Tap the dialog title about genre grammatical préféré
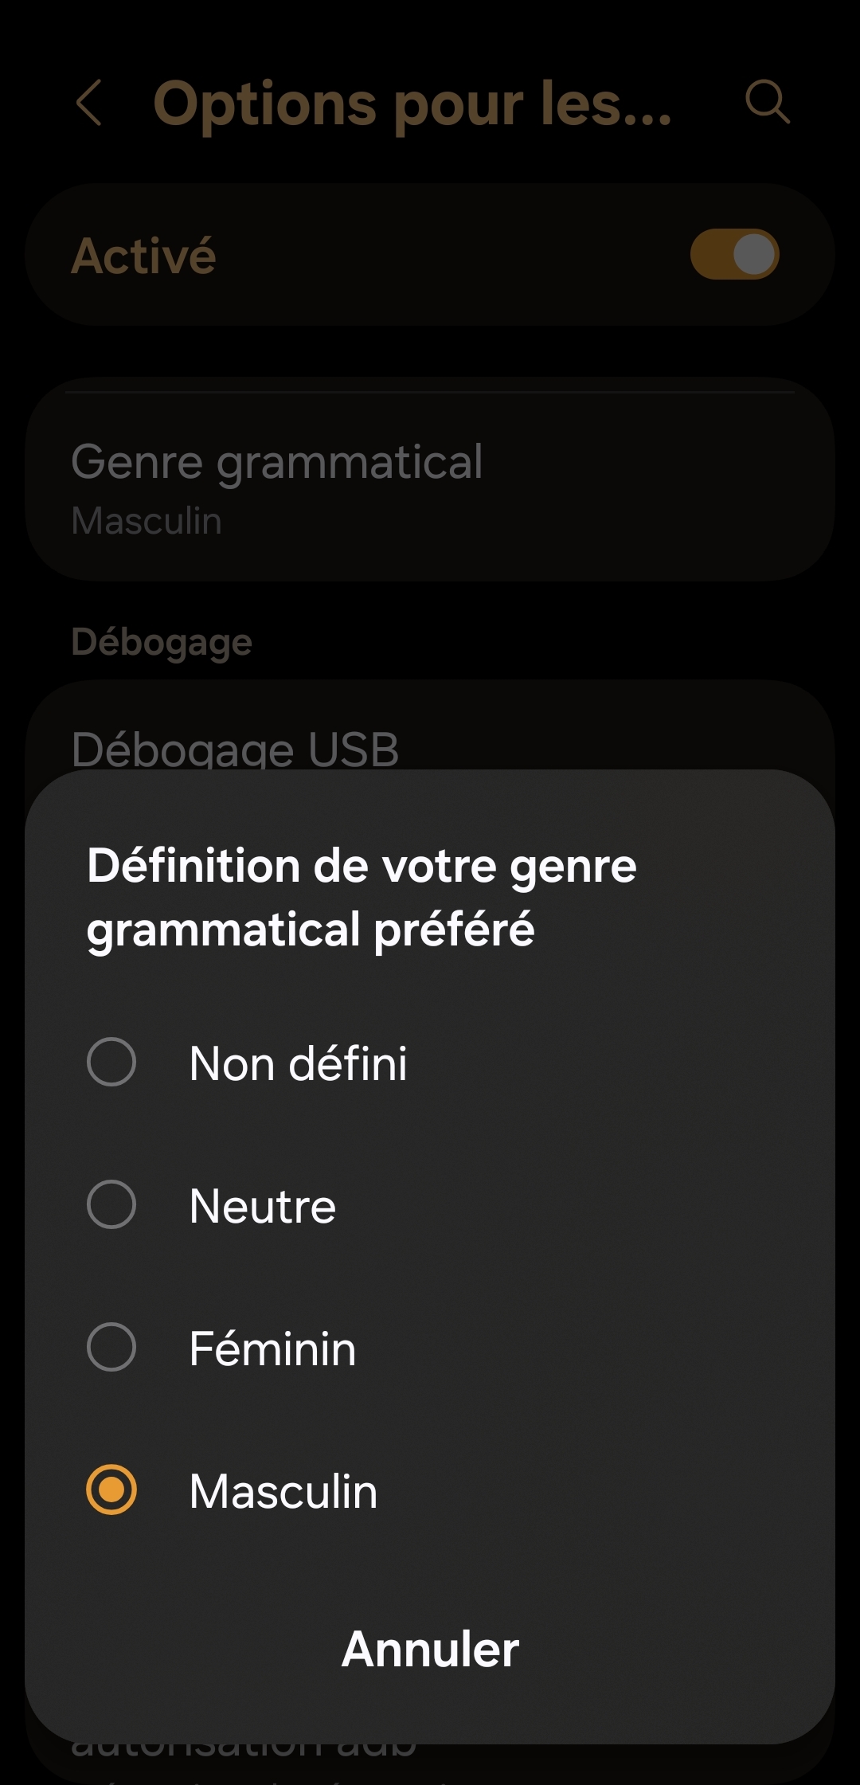860x1785 pixels. coord(362,897)
